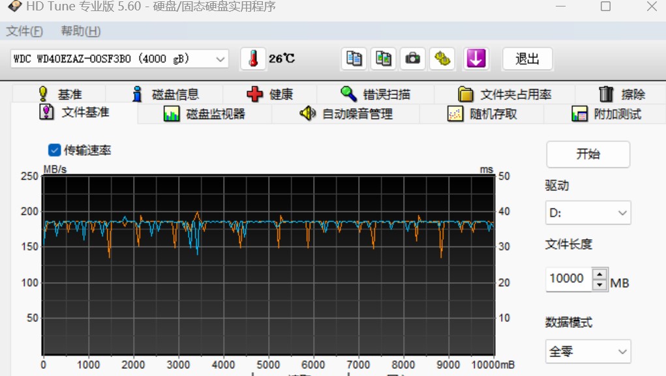Image resolution: width=666 pixels, height=376 pixels.
Task: Click the thermometer temperature icon
Action: coord(253,59)
